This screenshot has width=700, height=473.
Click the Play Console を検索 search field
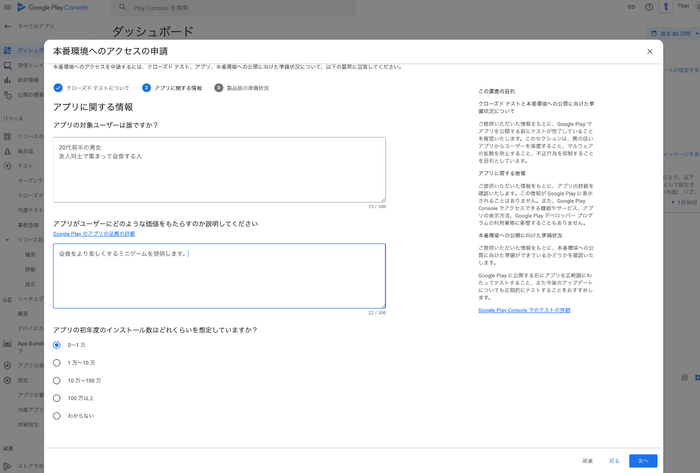pos(234,7)
